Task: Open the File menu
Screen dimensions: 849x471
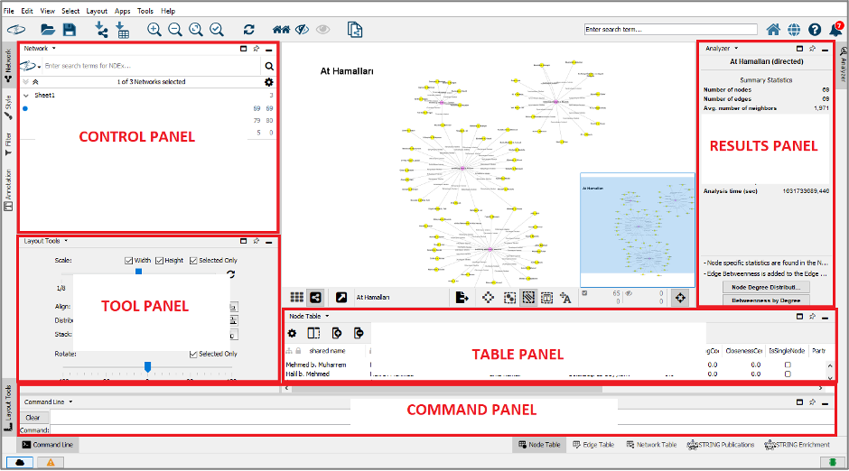Action: (x=9, y=11)
